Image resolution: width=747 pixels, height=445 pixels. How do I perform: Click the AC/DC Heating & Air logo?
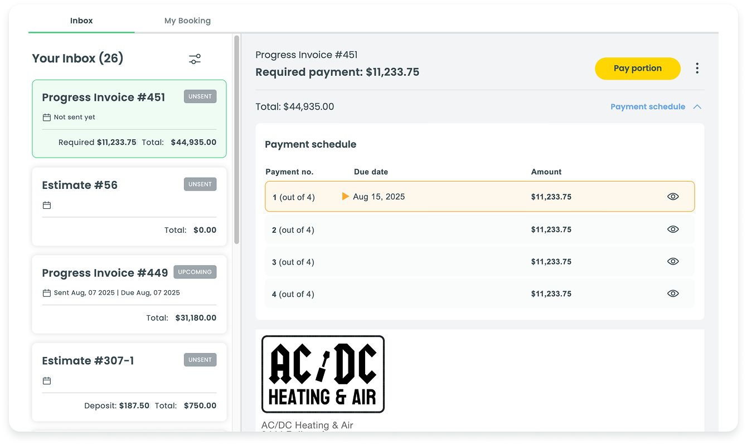[x=323, y=374]
